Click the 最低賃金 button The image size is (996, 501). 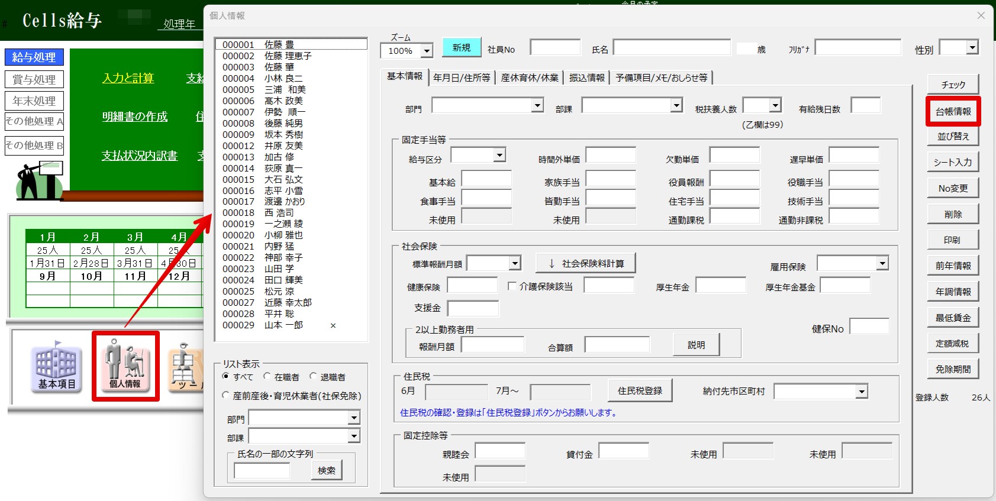click(x=953, y=318)
